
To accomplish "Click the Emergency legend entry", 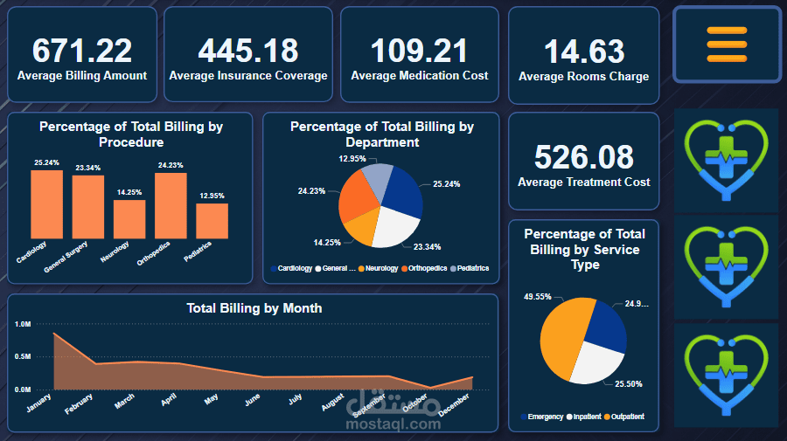I will (542, 417).
